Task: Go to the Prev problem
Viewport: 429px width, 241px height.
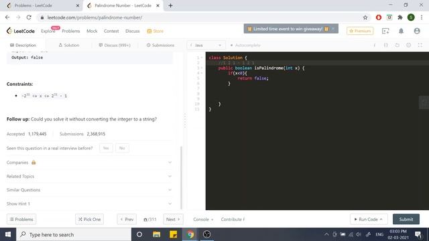Action: click(x=127, y=219)
